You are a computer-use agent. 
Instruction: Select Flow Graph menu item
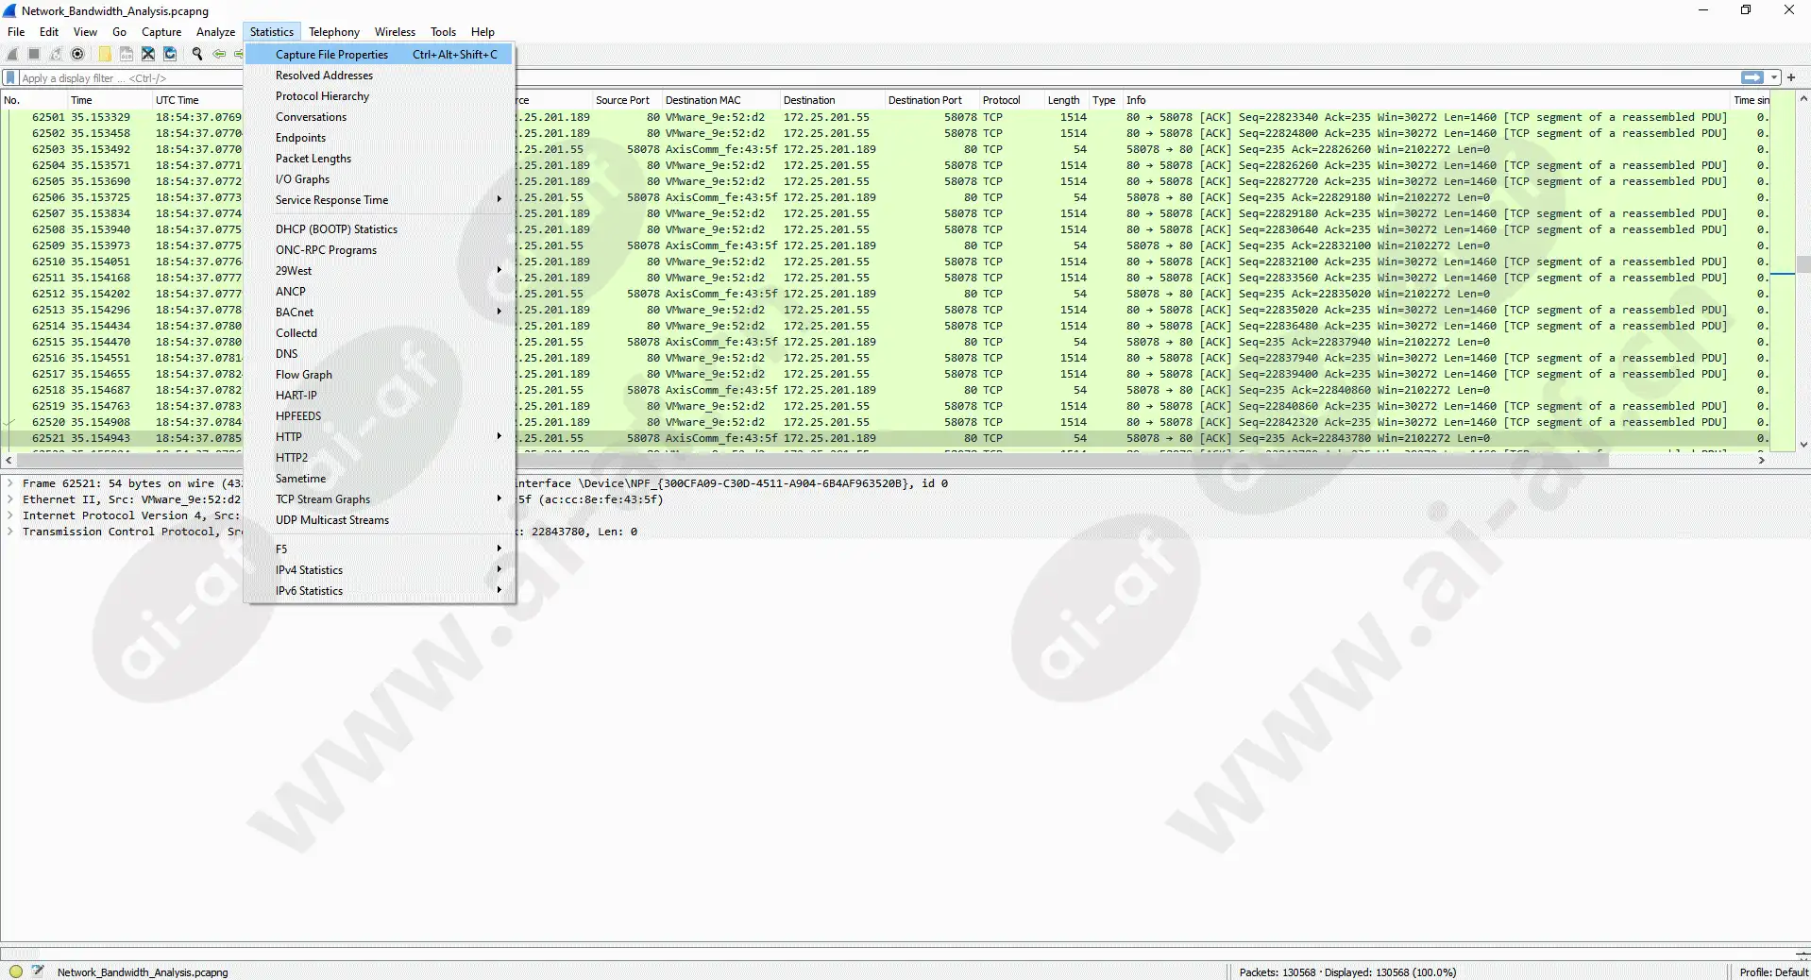tap(379, 374)
